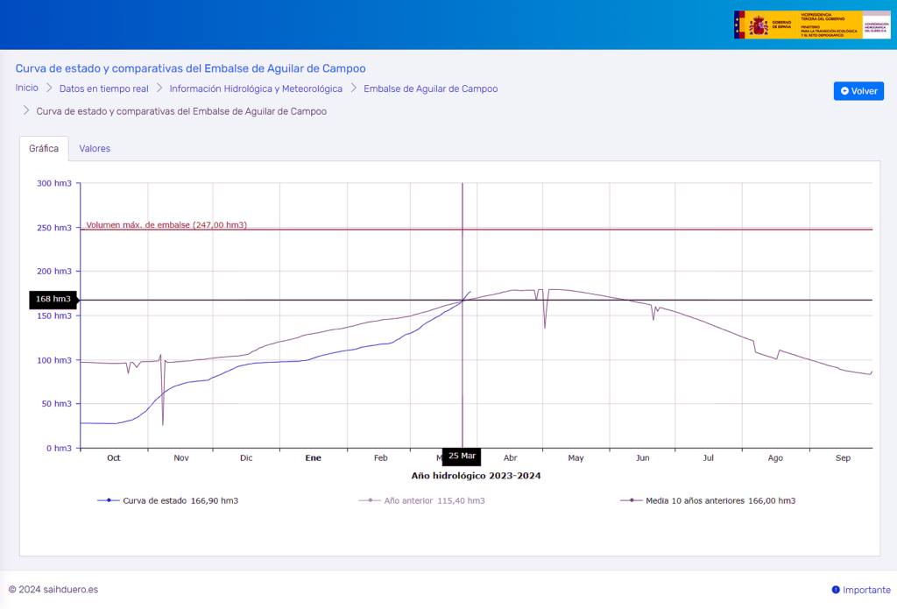Toggle Media 10 años anteriores legend series
The height and width of the screenshot is (609, 897).
click(708, 500)
